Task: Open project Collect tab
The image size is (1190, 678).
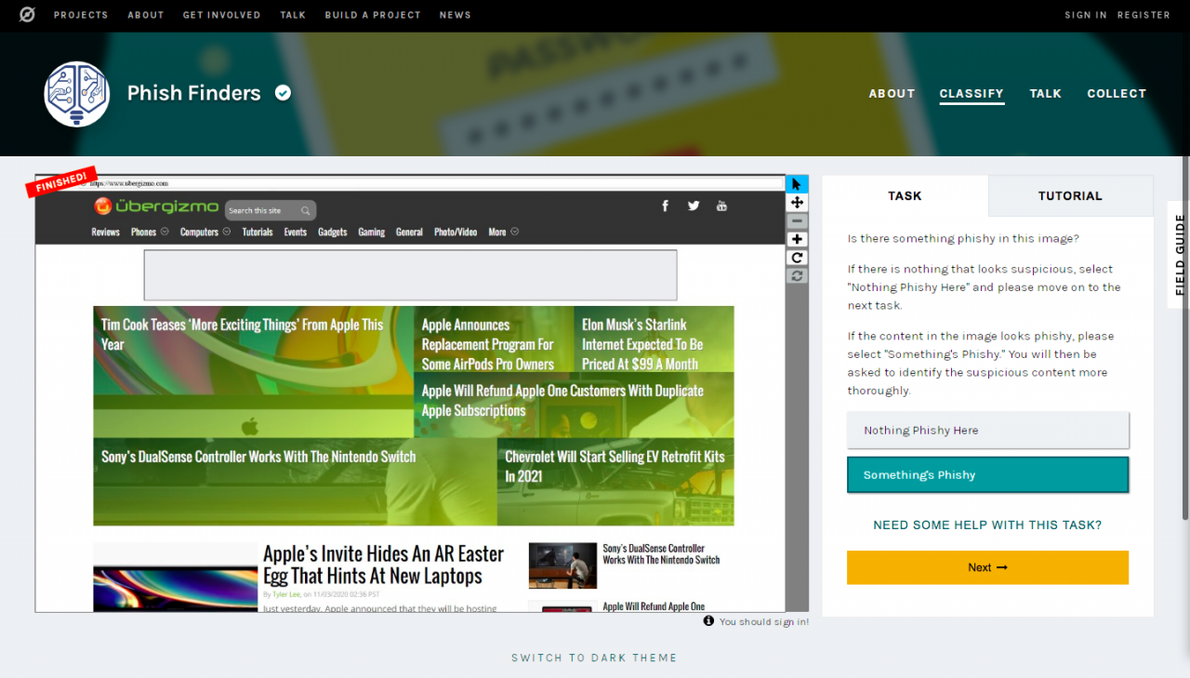Action: 1117,94
